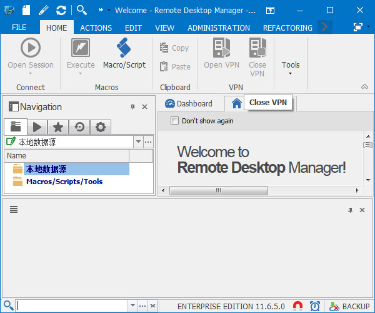Screen dimensions: 375x313
Task: Open the opened sessions play tab
Action: (x=37, y=127)
